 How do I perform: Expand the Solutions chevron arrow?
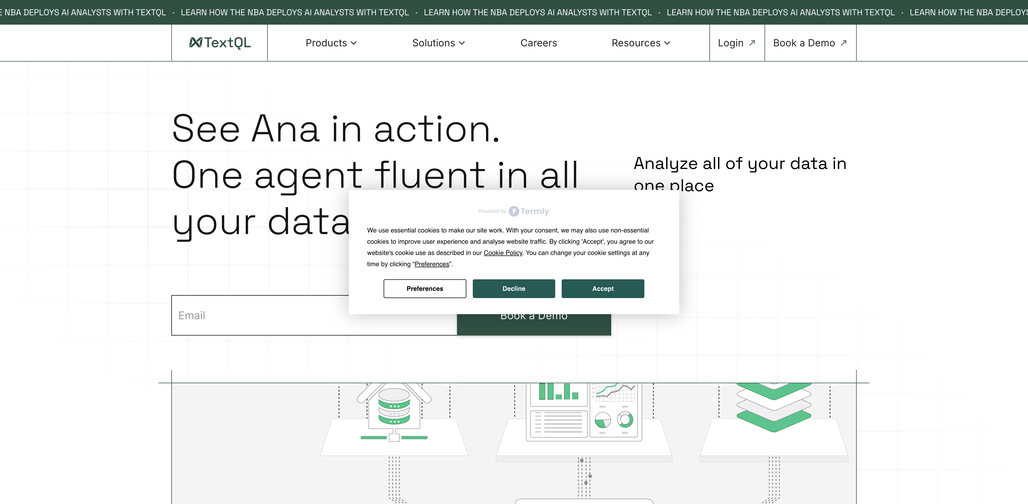462,43
